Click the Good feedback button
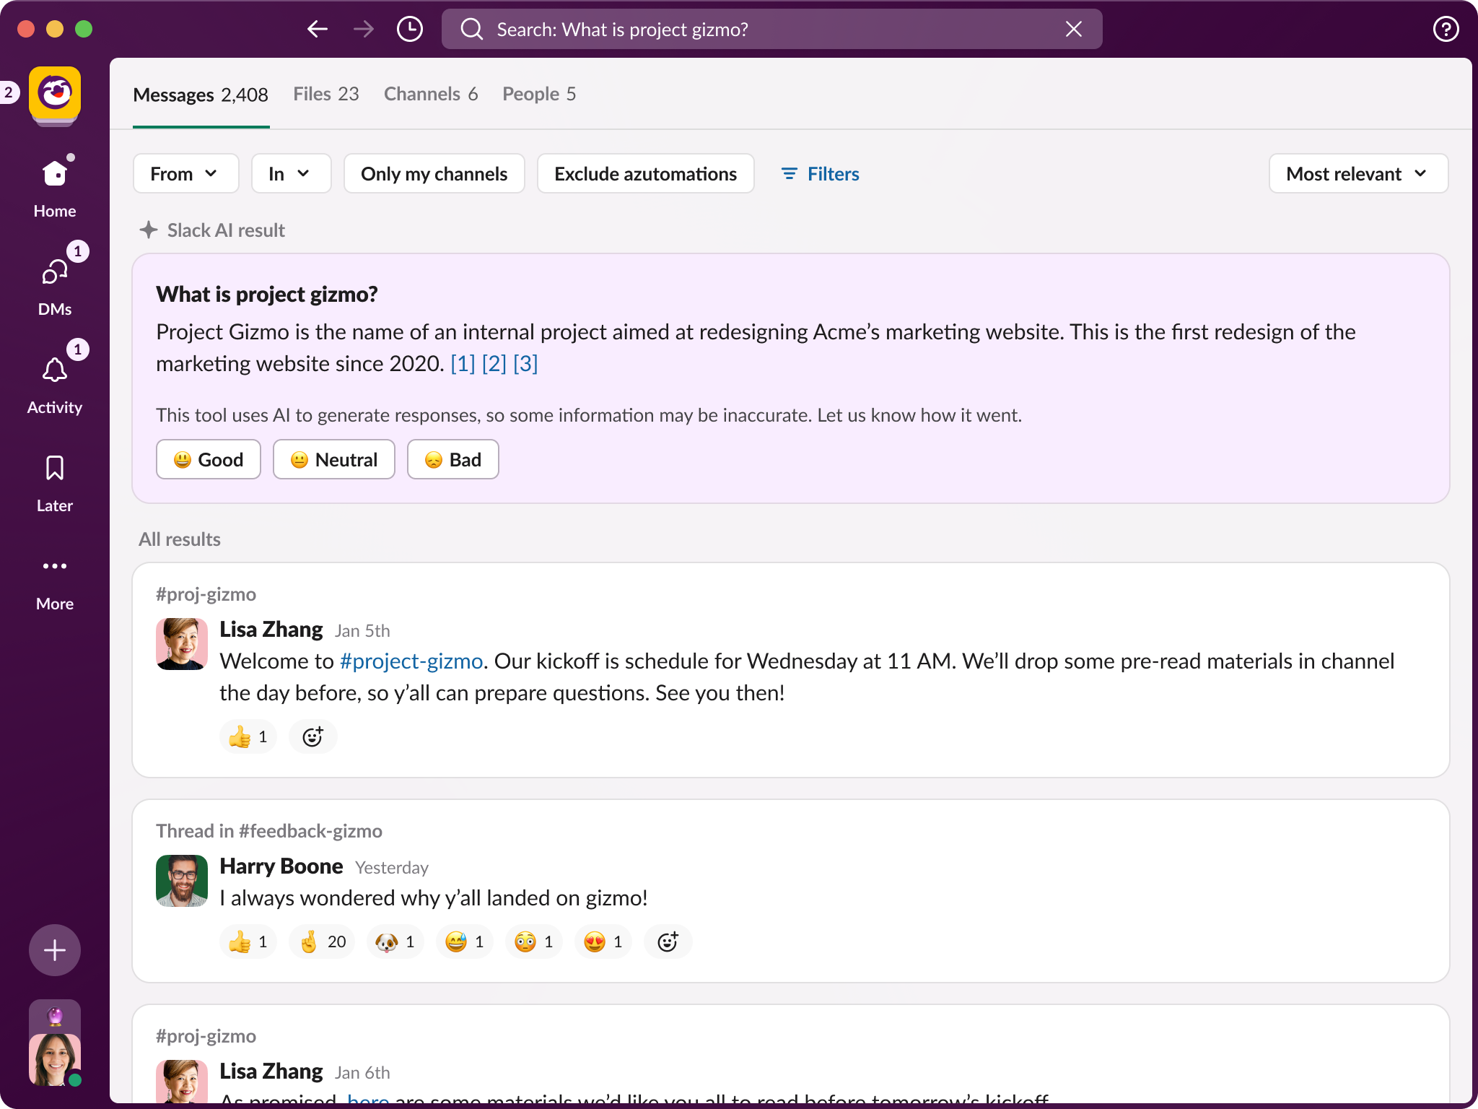1478x1109 pixels. (x=207, y=458)
